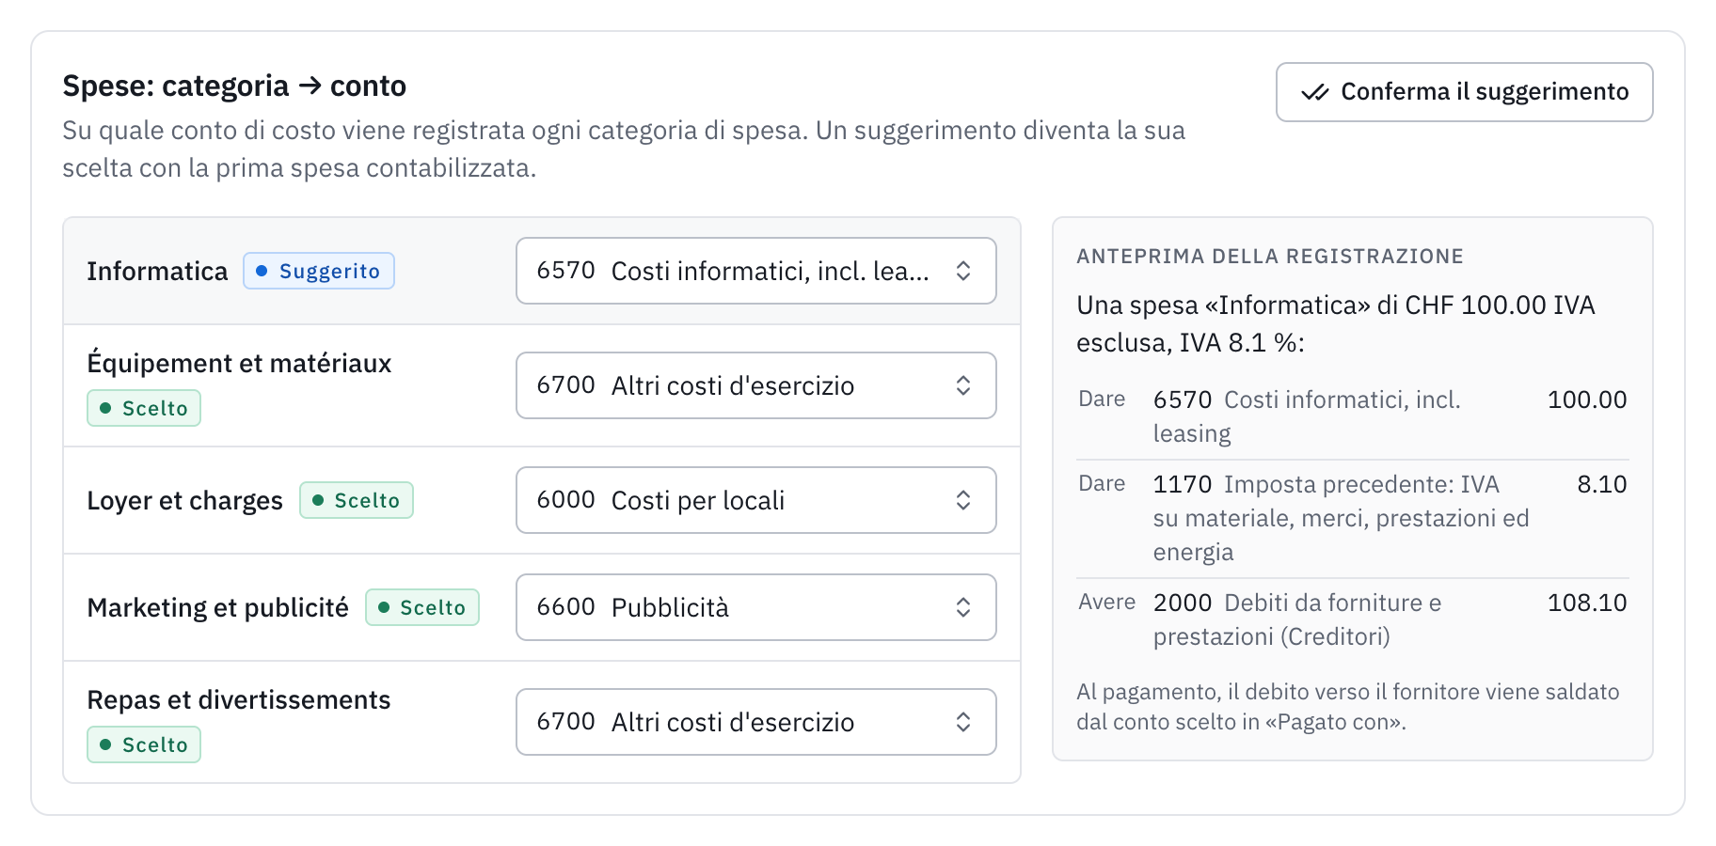The width and height of the screenshot is (1716, 846).
Task: Open the Repas et divertissements account dropdown
Action: (755, 722)
